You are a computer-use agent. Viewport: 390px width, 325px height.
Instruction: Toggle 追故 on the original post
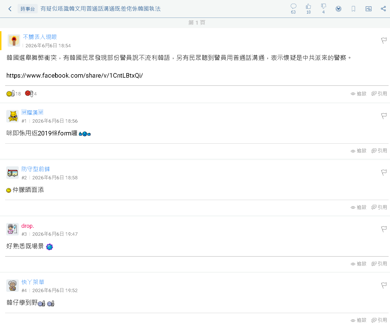tap(358, 94)
